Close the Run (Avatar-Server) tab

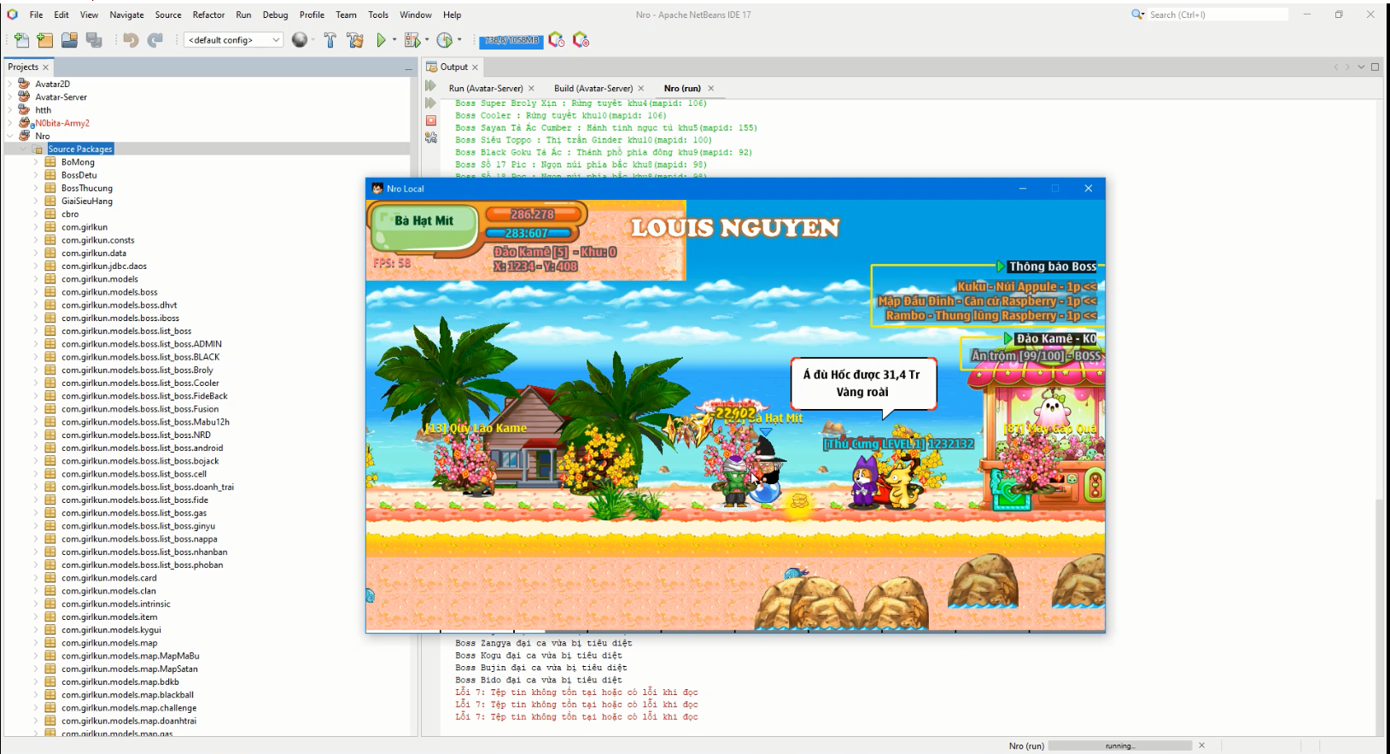(x=531, y=88)
